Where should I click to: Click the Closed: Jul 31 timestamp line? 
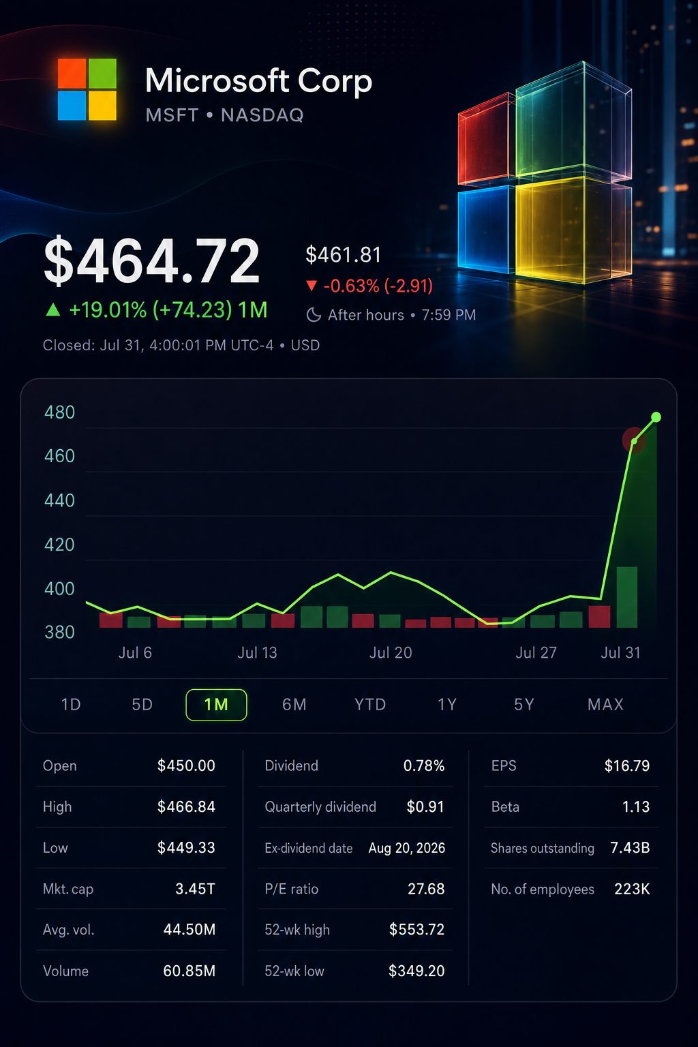181,345
